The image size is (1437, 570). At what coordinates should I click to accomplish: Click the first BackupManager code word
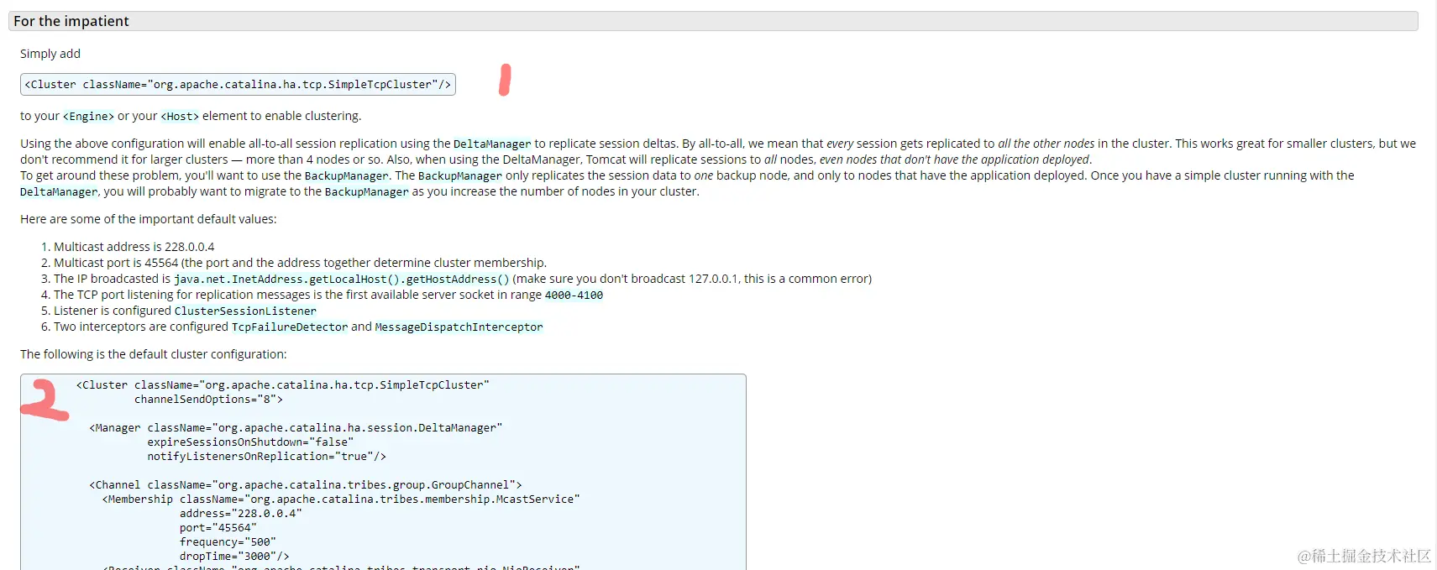point(347,176)
